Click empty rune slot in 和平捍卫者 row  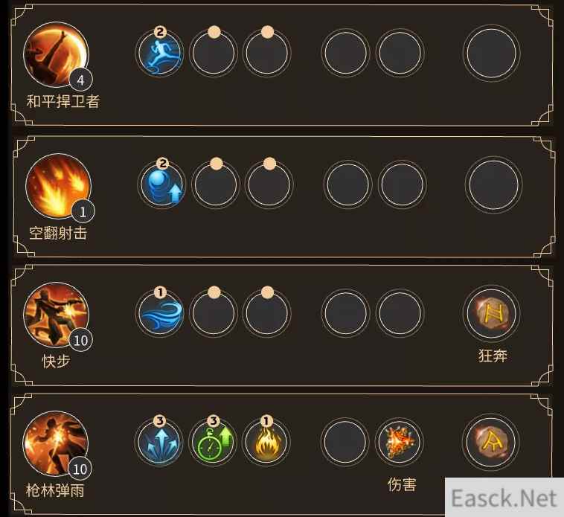pos(491,54)
